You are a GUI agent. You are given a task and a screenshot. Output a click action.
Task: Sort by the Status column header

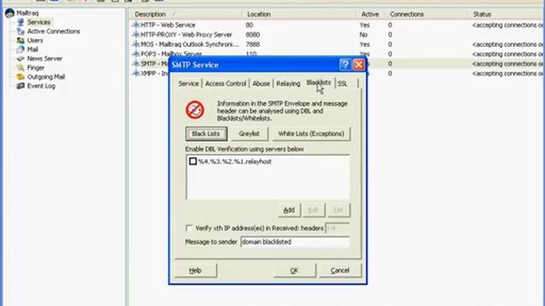pos(507,14)
